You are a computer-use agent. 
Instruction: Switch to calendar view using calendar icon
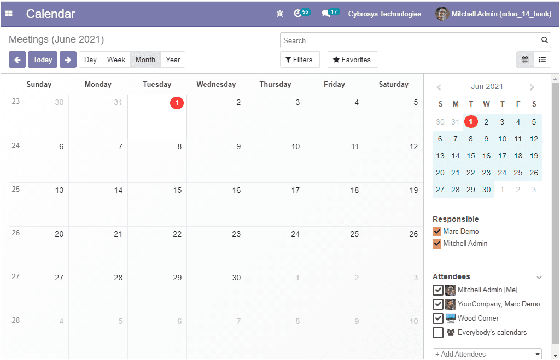[x=526, y=59]
